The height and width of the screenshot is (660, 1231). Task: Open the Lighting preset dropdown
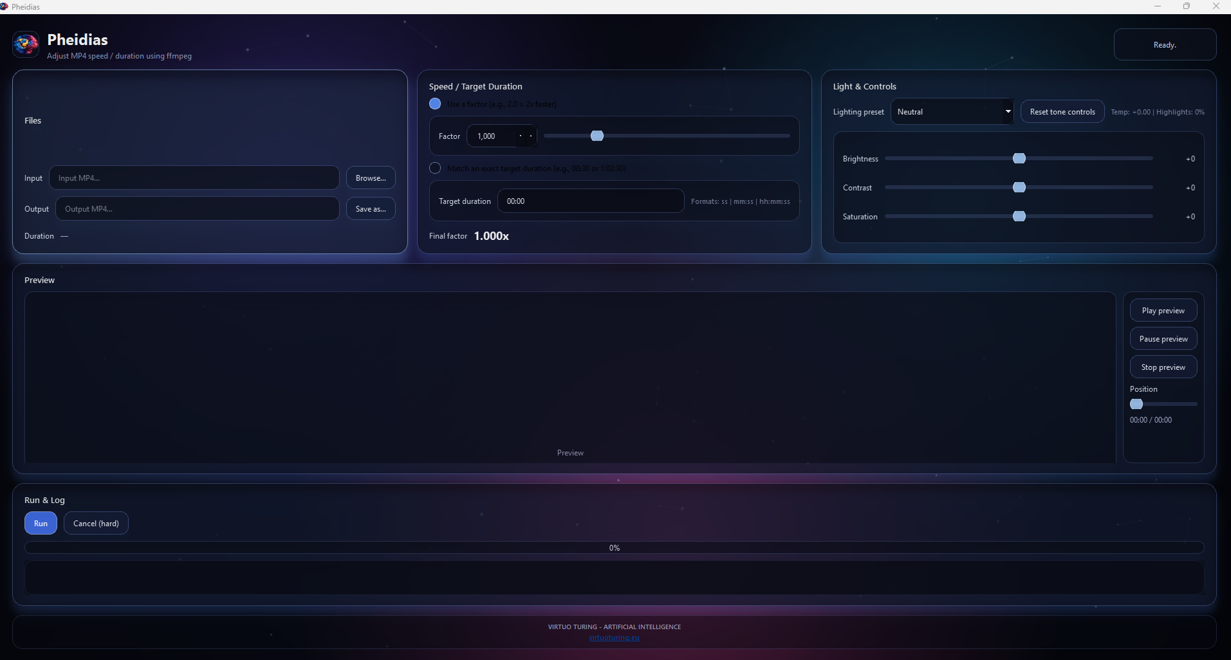tap(951, 111)
